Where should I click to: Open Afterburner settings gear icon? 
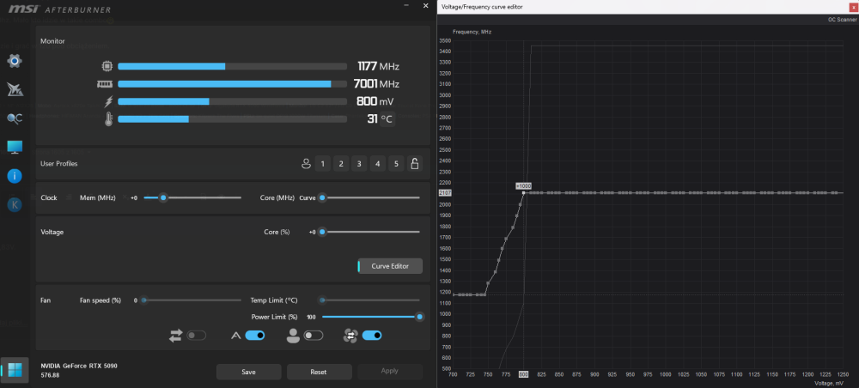[15, 61]
